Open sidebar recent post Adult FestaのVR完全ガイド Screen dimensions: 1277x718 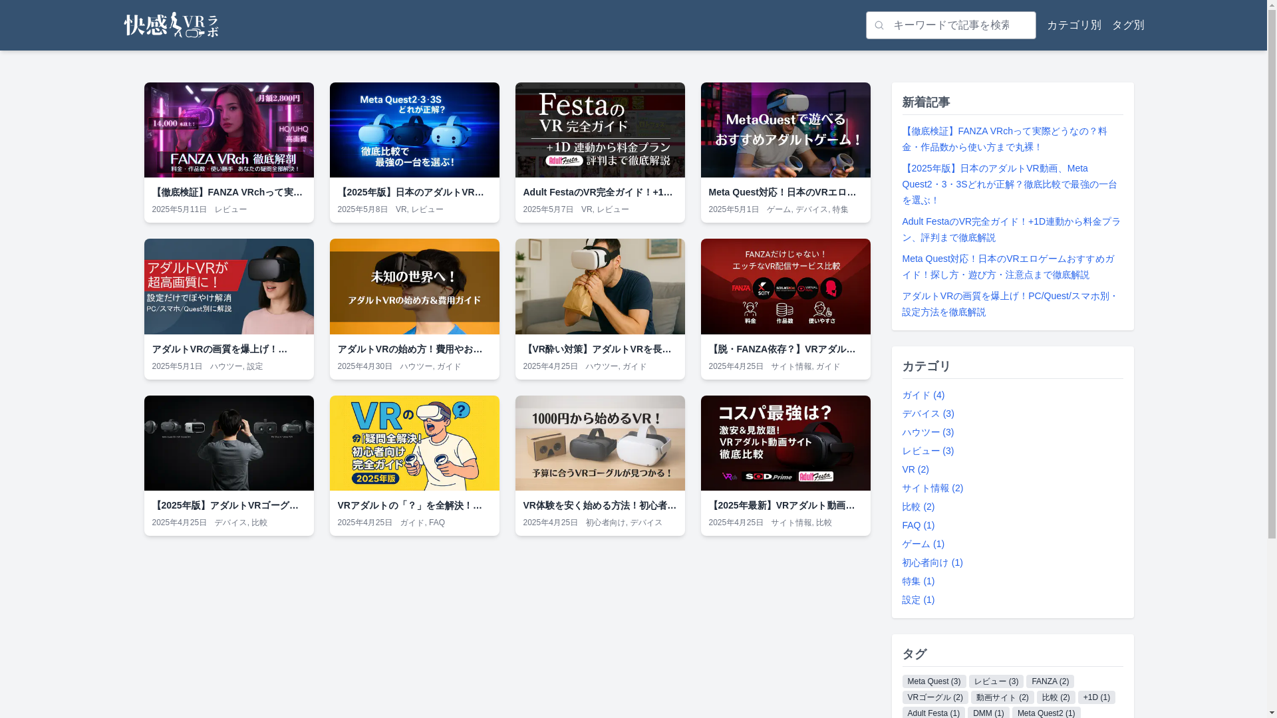[x=1012, y=229]
